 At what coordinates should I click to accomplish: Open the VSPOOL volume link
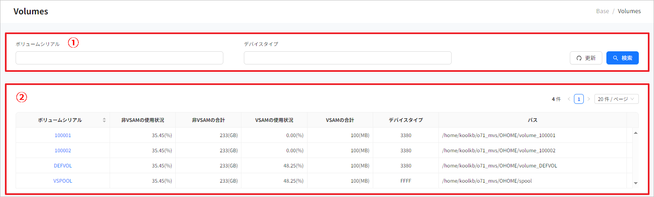(63, 181)
